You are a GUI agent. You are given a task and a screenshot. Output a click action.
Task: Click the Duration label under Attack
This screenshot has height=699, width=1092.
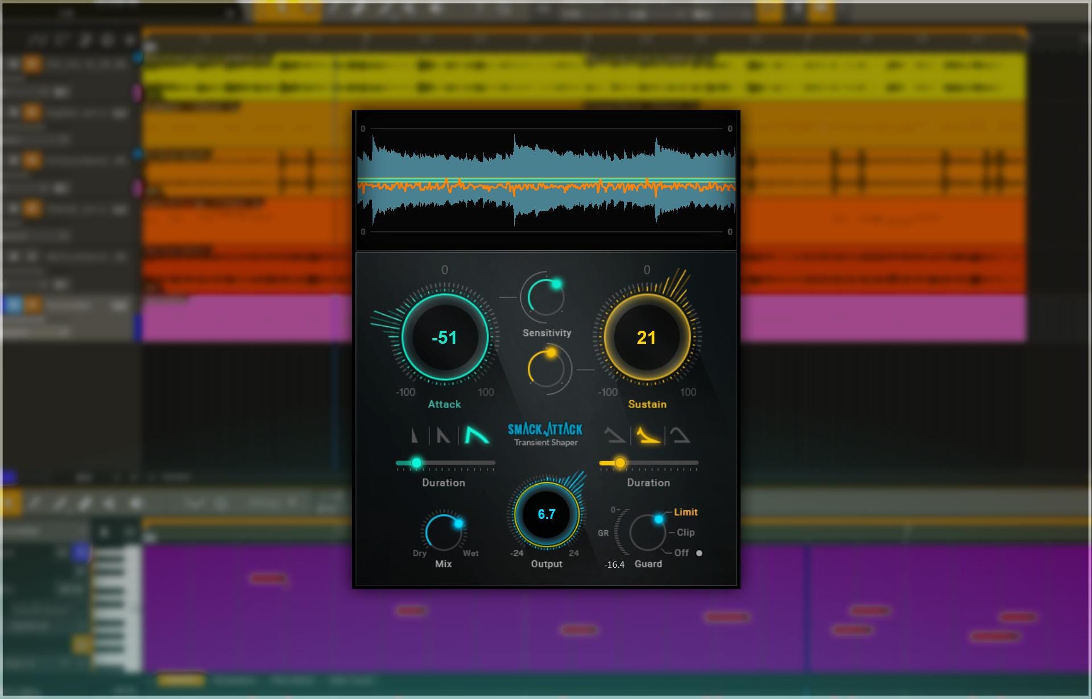[x=444, y=482]
